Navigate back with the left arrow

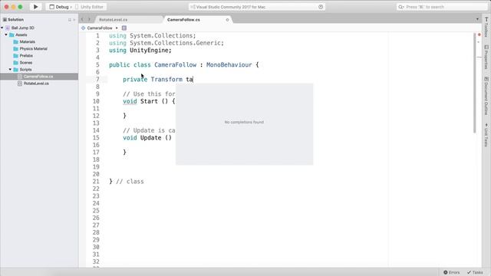pos(82,20)
